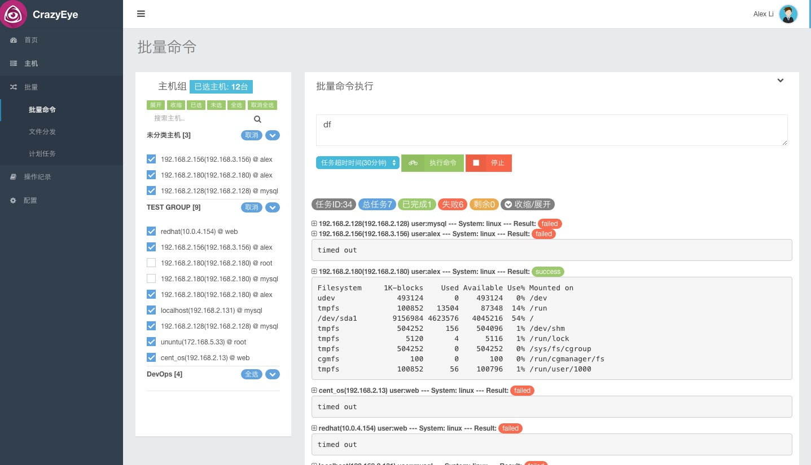Open the Alex Li user avatar
Image resolution: width=811 pixels, height=465 pixels.
pyautogui.click(x=788, y=14)
